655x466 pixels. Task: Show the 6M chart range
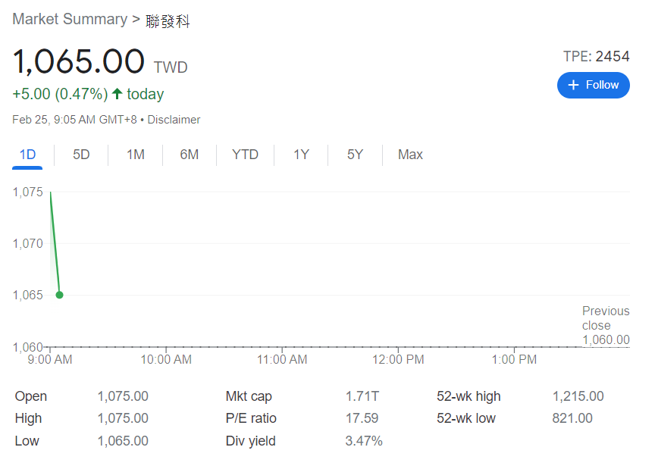click(189, 155)
